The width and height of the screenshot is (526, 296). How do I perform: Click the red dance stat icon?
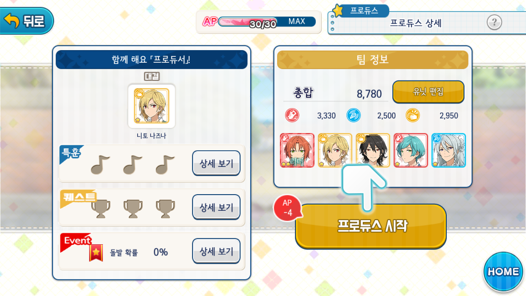pos(292,116)
